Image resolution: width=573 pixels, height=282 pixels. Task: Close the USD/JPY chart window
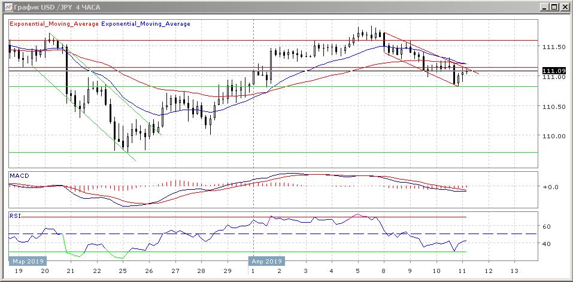[565, 7]
